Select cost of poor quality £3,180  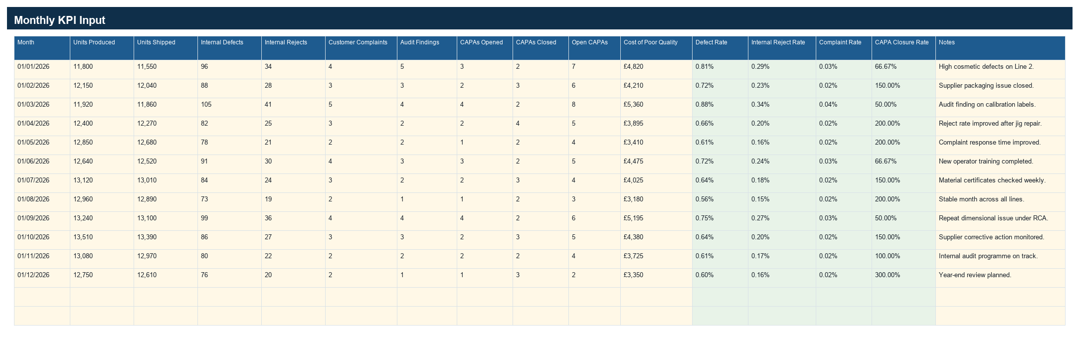657,202
